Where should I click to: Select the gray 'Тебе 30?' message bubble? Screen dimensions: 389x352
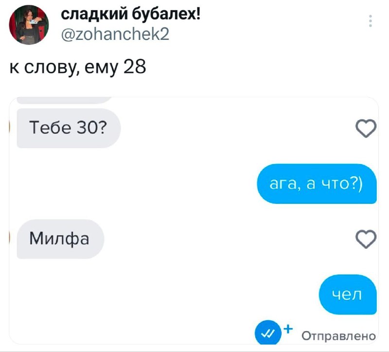(69, 128)
